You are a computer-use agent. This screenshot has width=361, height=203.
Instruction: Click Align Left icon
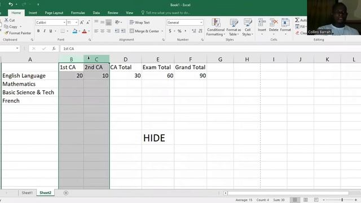click(x=96, y=31)
